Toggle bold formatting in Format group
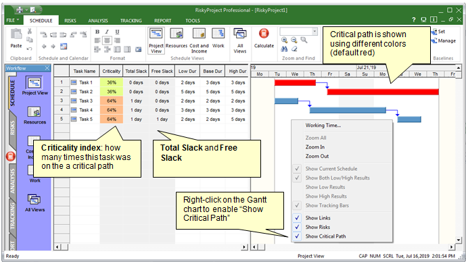Viewport: 466px width, 262px height. [x=97, y=32]
